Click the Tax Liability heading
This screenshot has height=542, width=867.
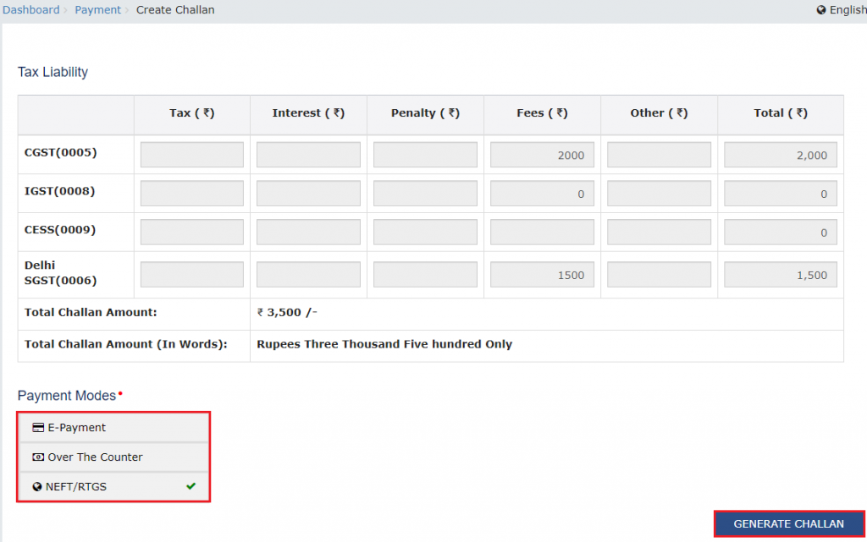52,73
